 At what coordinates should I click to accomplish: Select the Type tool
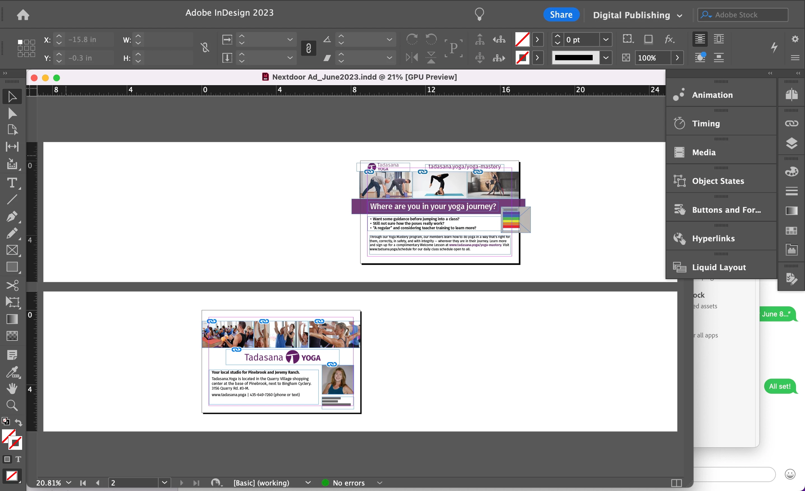click(12, 182)
